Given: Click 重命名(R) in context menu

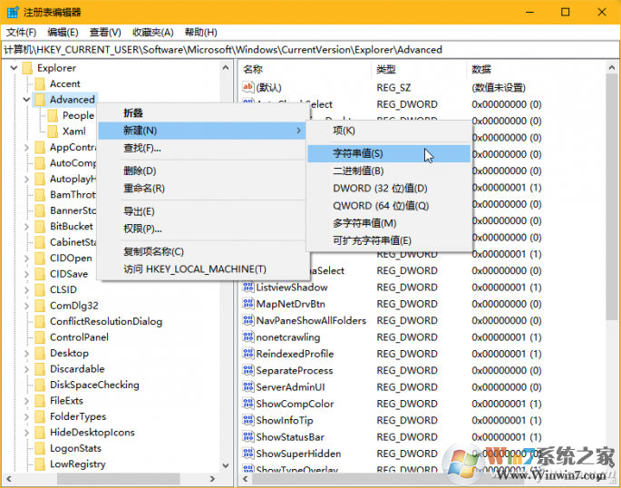Looking at the screenshot, I should 201,189.
